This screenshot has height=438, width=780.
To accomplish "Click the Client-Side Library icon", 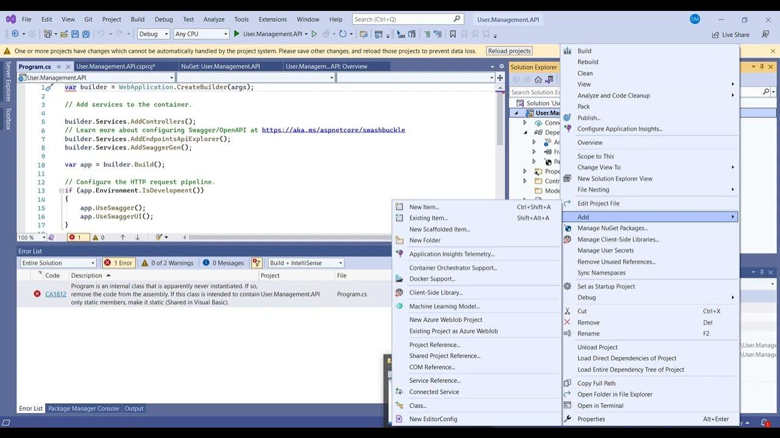I will pyautogui.click(x=399, y=293).
